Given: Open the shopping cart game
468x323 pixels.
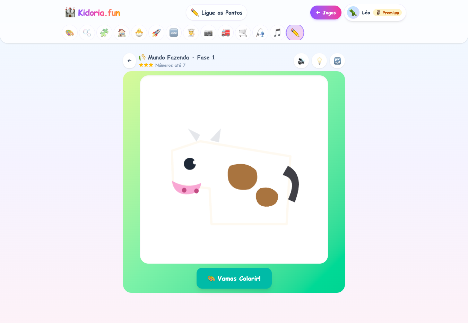Looking at the screenshot, I should [243, 33].
